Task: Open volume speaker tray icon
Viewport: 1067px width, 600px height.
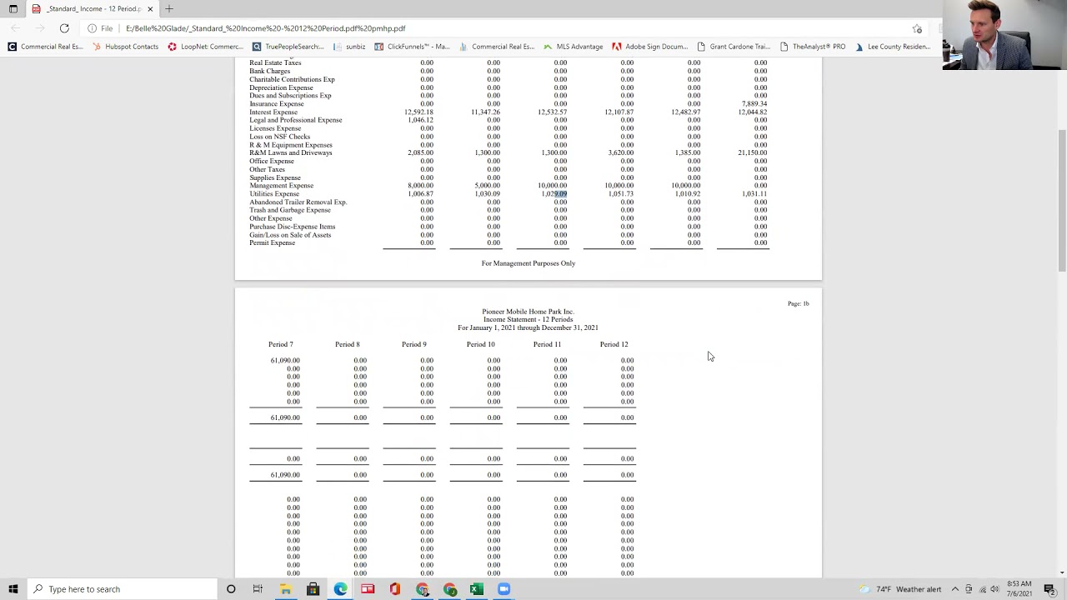Action: [994, 589]
